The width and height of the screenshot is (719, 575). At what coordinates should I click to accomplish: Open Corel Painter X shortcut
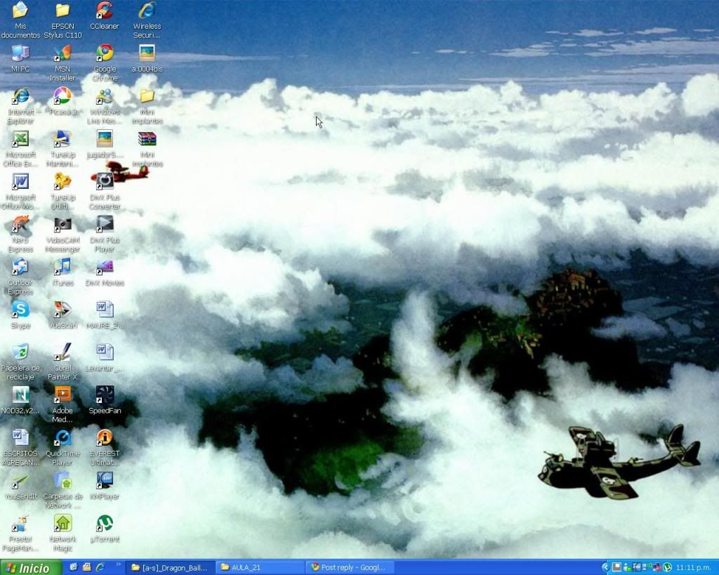click(62, 352)
